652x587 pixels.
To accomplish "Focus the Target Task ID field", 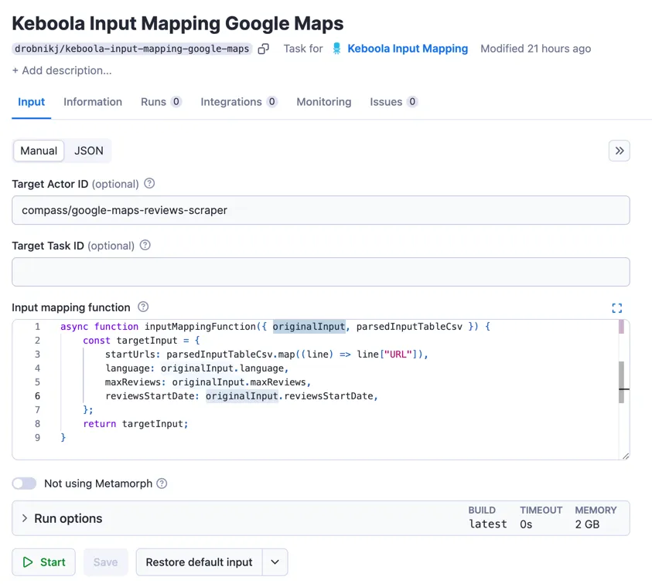I will [x=321, y=272].
